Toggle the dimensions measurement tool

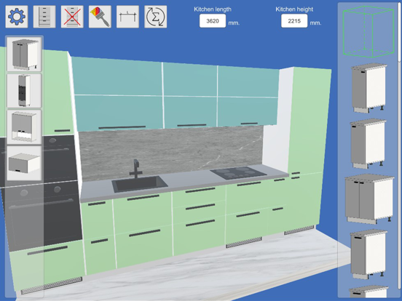[x=127, y=17]
